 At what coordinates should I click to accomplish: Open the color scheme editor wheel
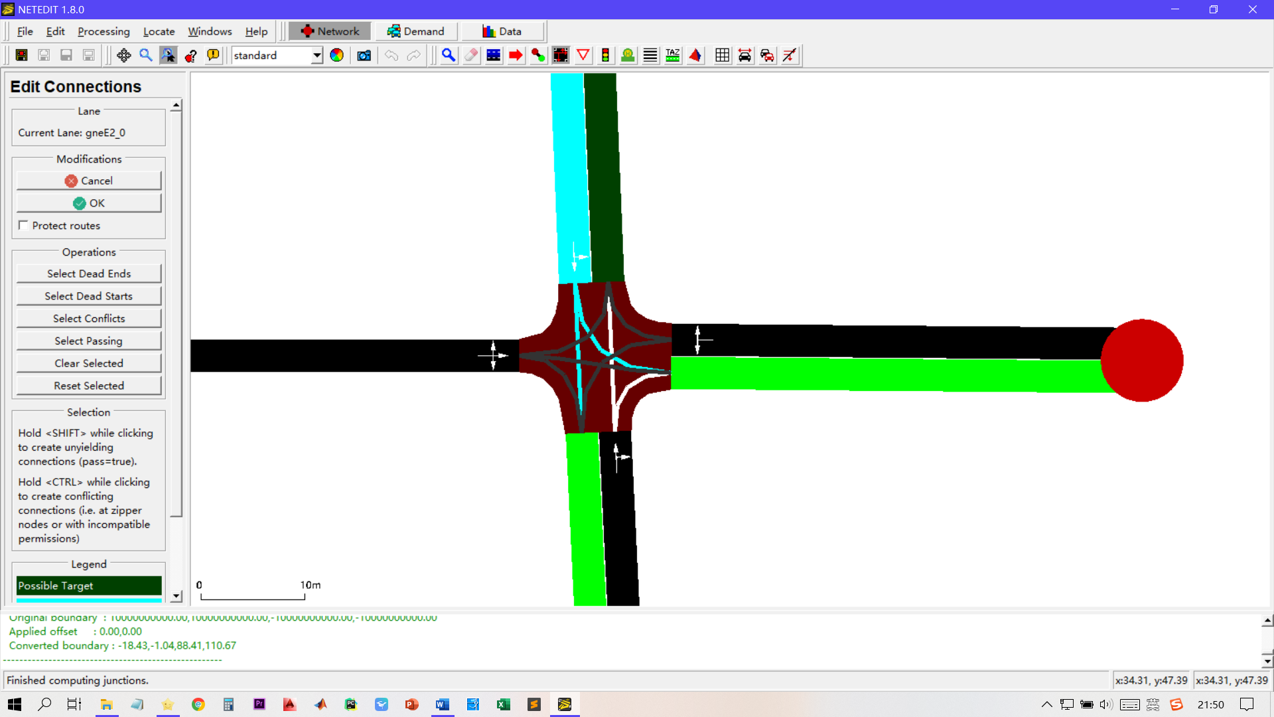(x=337, y=56)
